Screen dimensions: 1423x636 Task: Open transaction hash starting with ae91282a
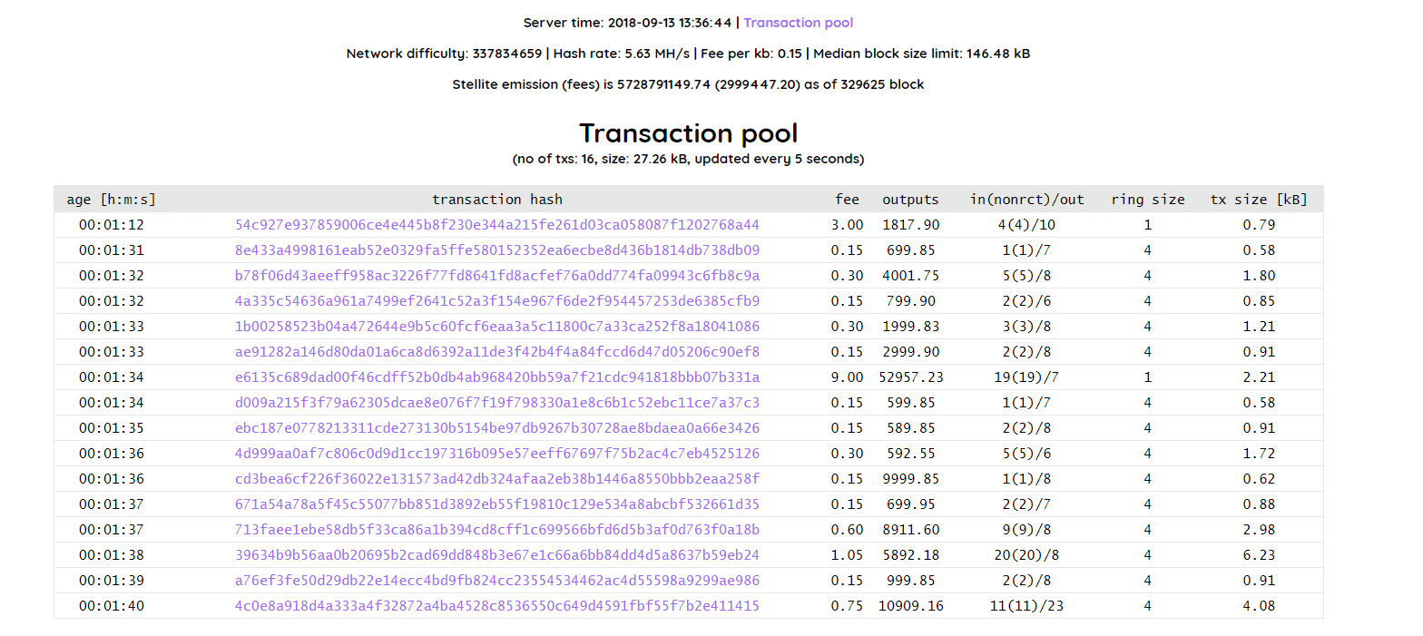[x=497, y=352]
